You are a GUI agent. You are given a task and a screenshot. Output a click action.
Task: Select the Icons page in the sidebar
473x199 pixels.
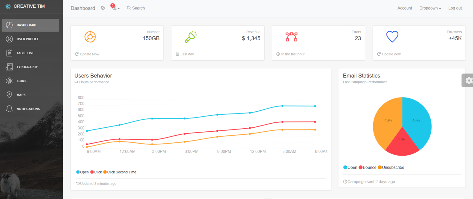9,81
